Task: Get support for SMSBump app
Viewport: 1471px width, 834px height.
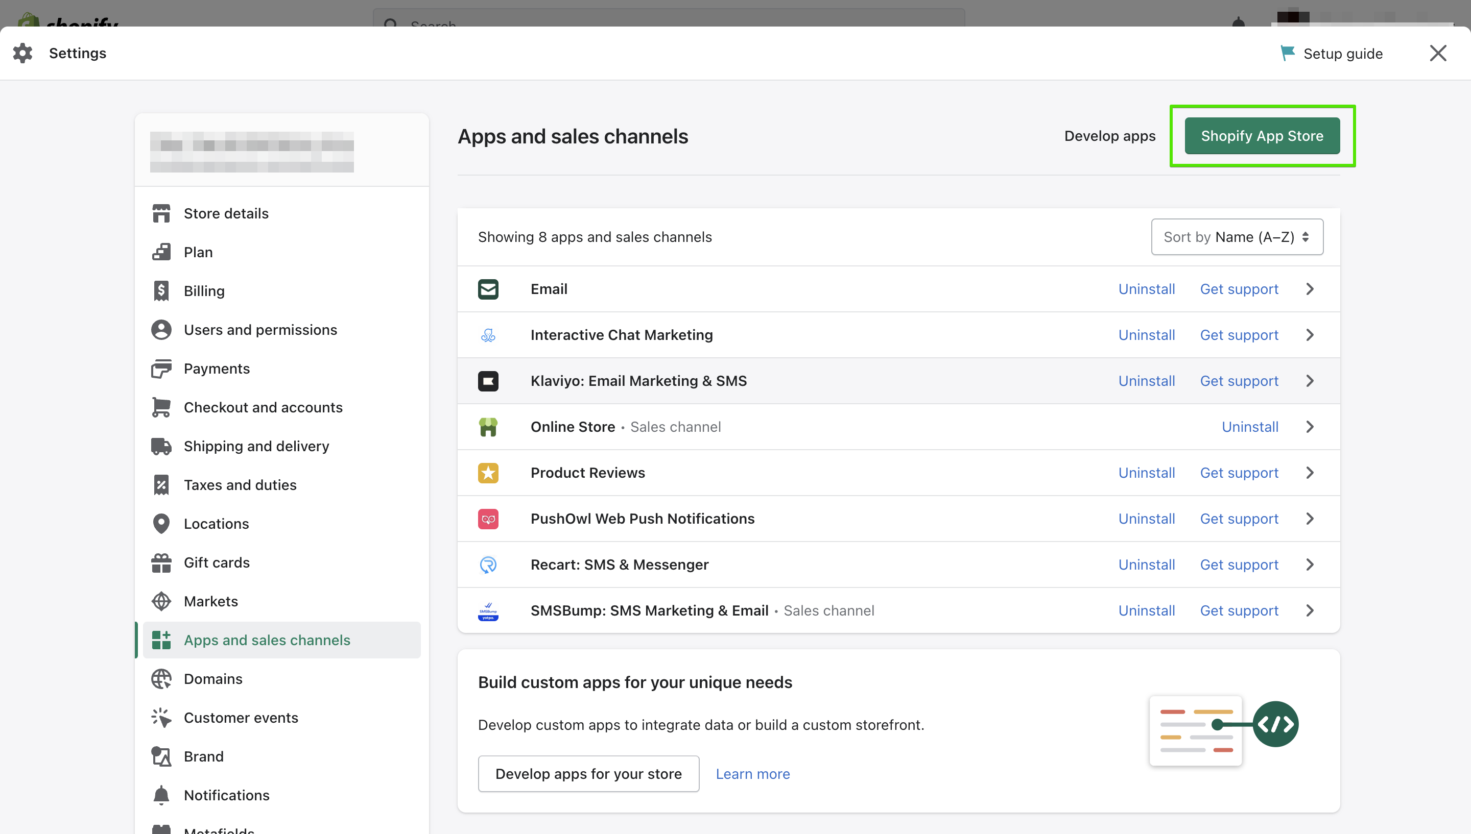Action: point(1239,610)
